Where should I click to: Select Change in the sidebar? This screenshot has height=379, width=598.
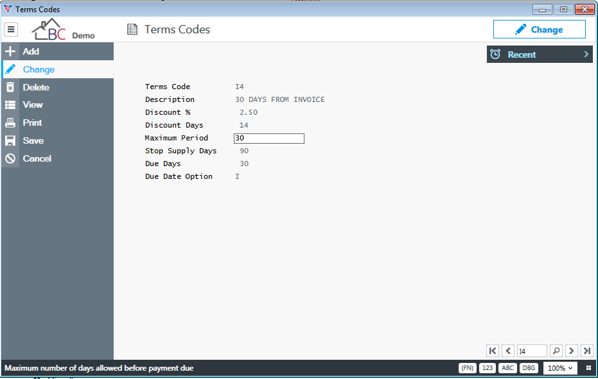point(57,69)
